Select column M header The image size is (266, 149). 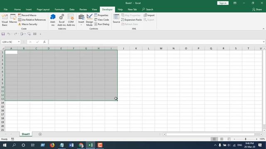coord(161,48)
